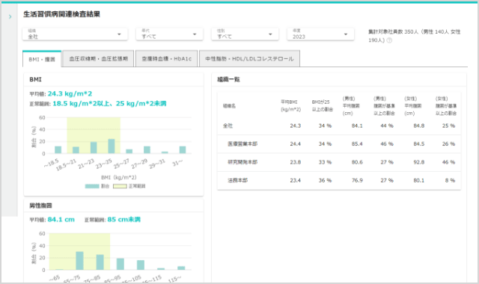Open the 組織 dropdown showing 全社
This screenshot has width=479, height=284.
tap(75, 34)
